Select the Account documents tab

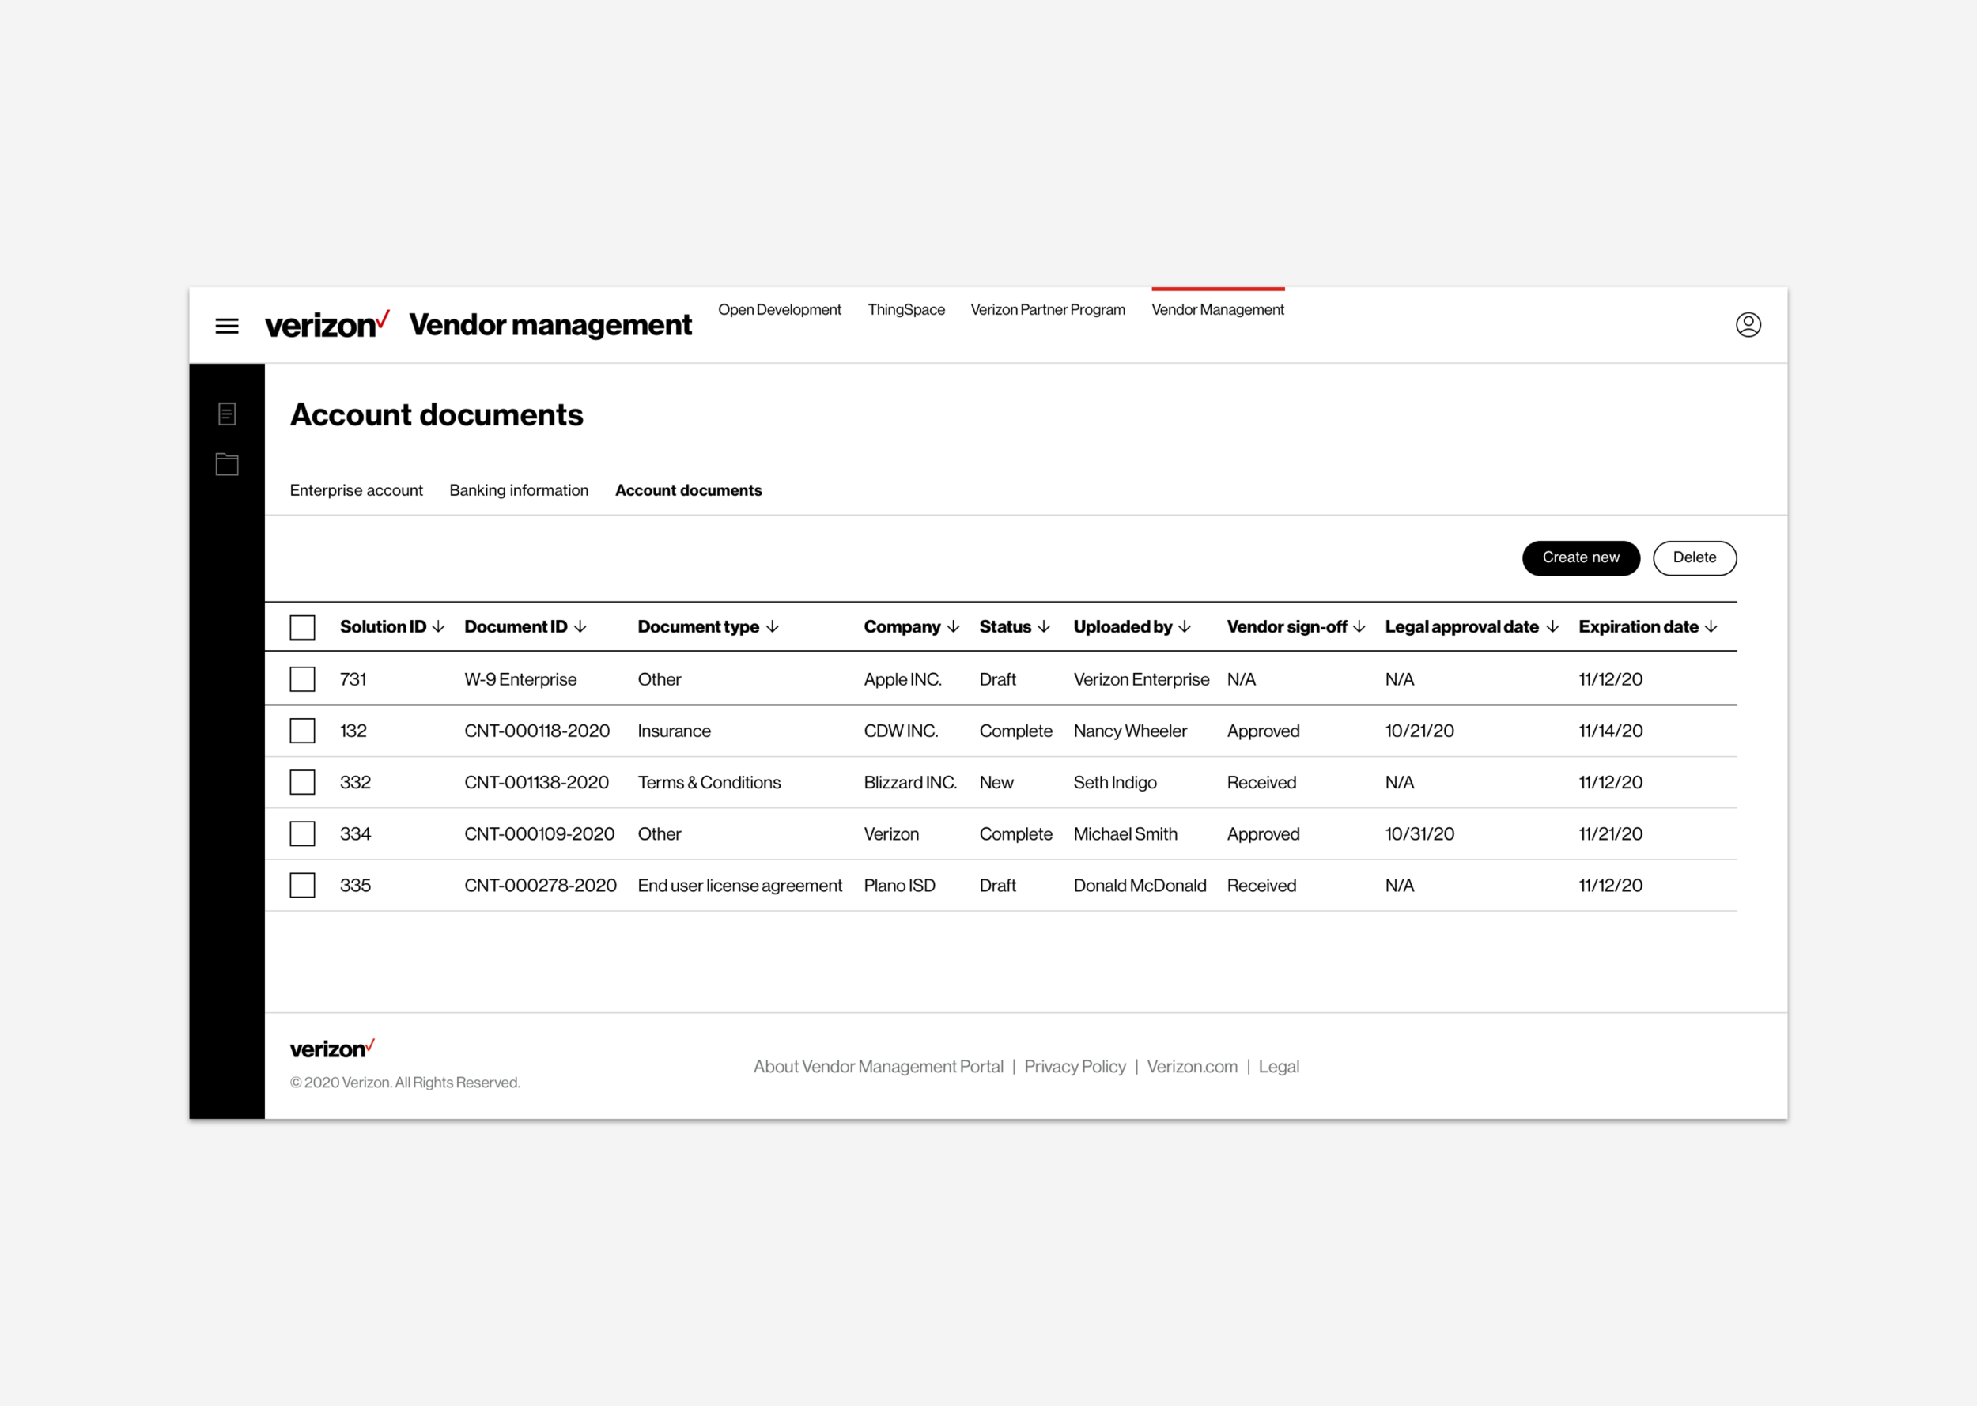[688, 490]
